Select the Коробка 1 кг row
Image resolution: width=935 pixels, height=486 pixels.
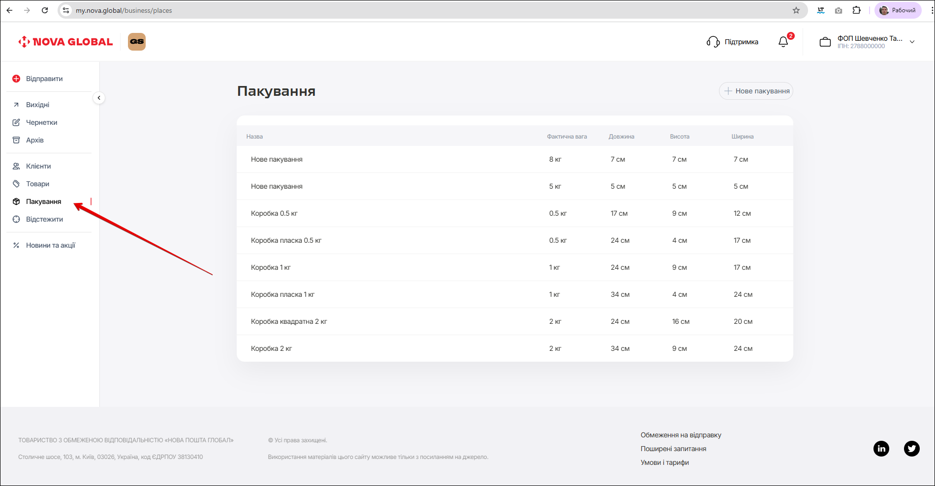[x=515, y=267]
